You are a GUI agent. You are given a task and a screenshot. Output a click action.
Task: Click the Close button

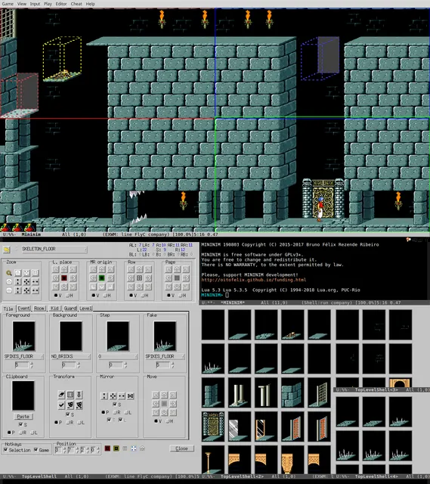point(181,448)
